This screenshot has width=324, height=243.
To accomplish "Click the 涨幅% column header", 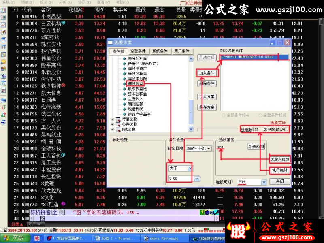I will [76, 10].
